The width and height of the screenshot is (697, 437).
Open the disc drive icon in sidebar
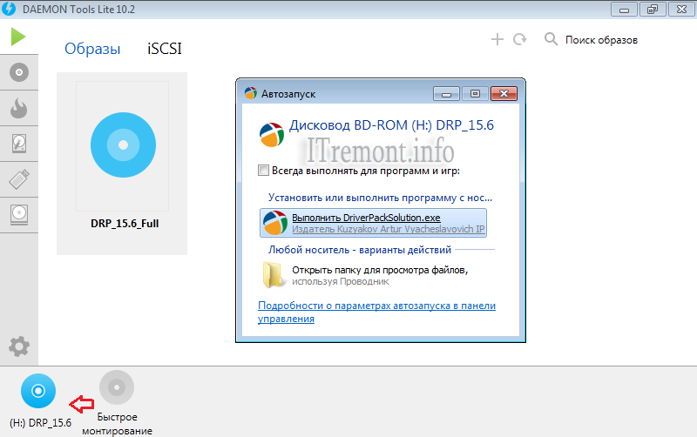[x=19, y=214]
